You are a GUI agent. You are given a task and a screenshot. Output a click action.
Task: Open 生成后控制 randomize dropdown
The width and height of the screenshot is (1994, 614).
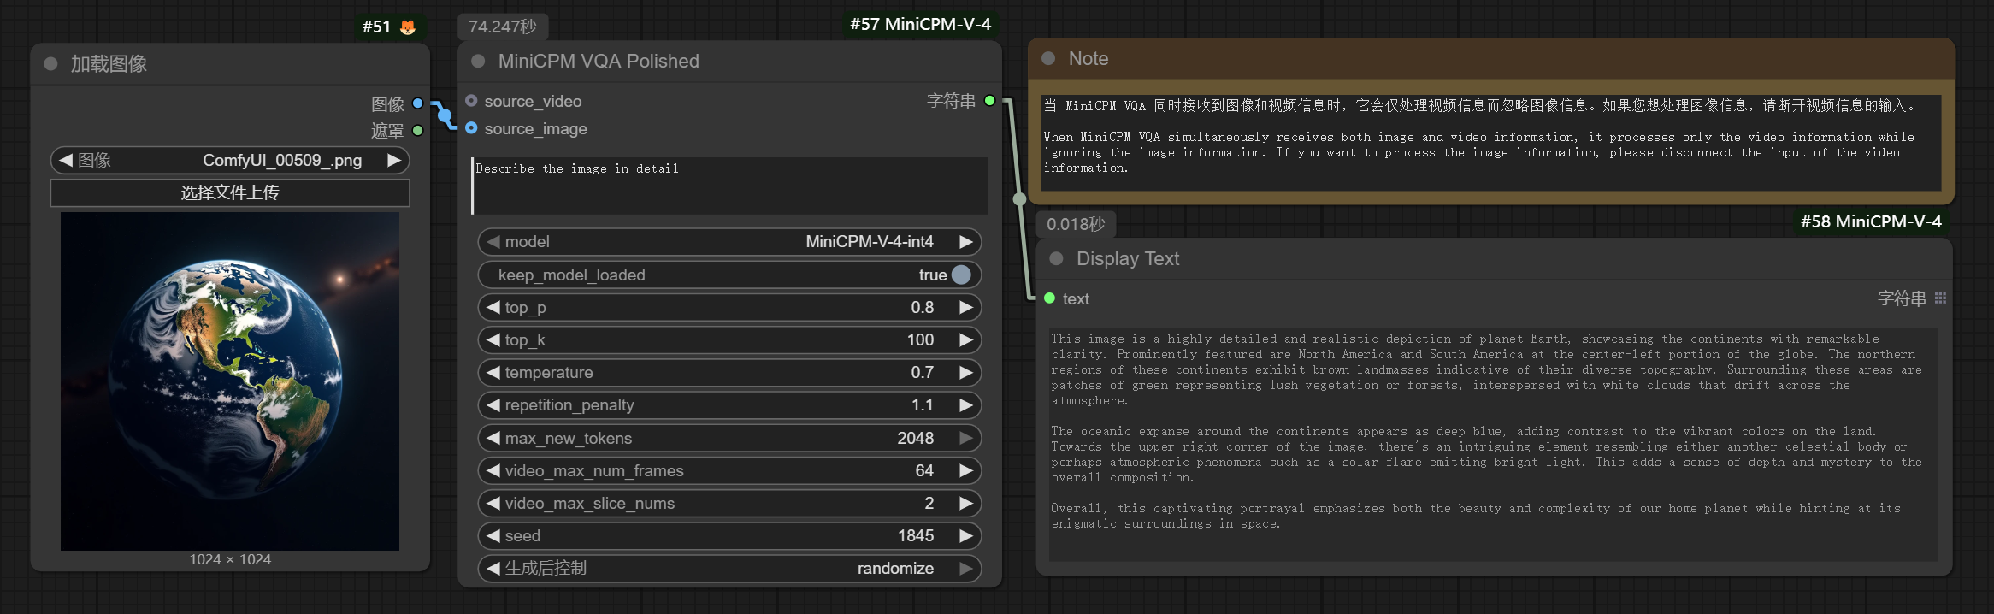click(x=729, y=569)
